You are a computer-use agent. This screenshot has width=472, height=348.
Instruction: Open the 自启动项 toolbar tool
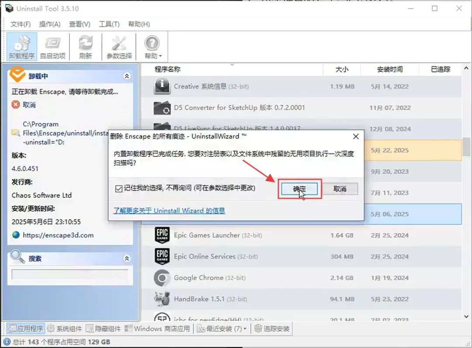coord(53,47)
